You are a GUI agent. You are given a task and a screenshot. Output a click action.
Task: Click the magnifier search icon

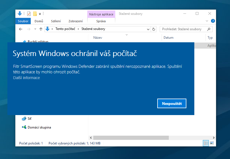(209, 29)
